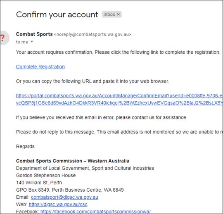Click the noreply@combatsports.wa.gov.au sender address

93,34
